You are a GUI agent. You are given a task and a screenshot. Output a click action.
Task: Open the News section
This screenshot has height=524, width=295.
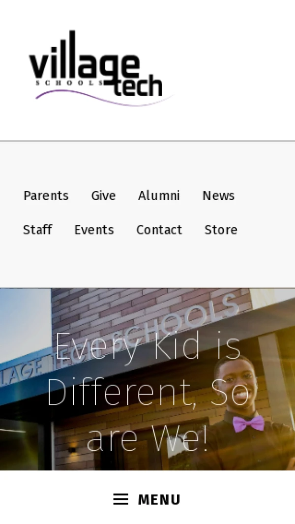pyautogui.click(x=218, y=196)
